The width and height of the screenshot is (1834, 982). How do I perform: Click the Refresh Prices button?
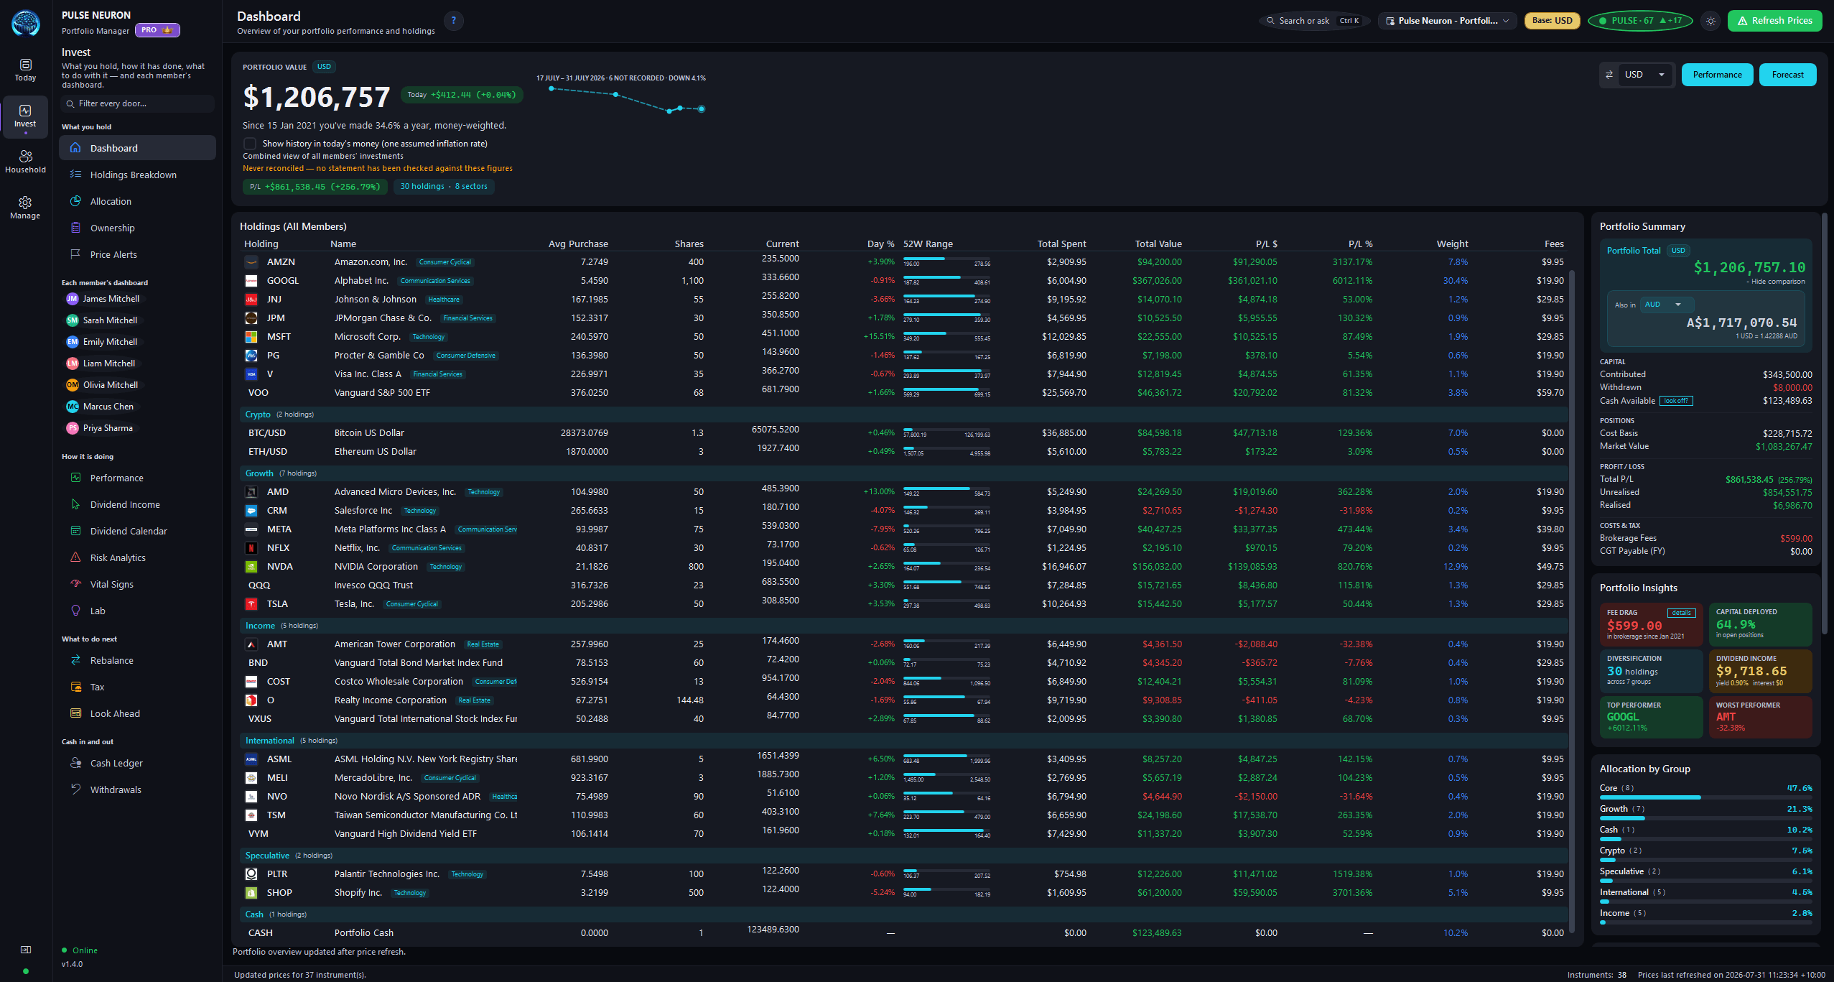tap(1774, 21)
